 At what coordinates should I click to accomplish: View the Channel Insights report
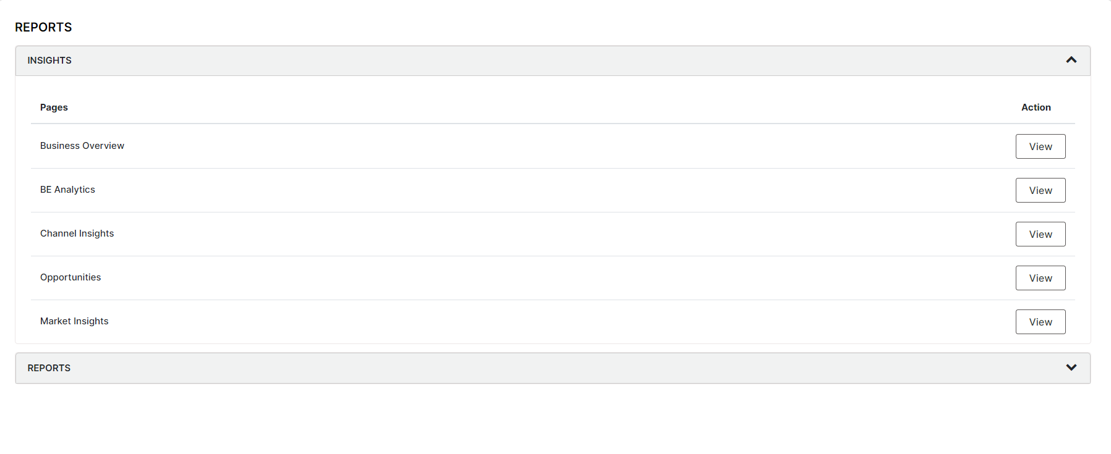coord(1040,234)
